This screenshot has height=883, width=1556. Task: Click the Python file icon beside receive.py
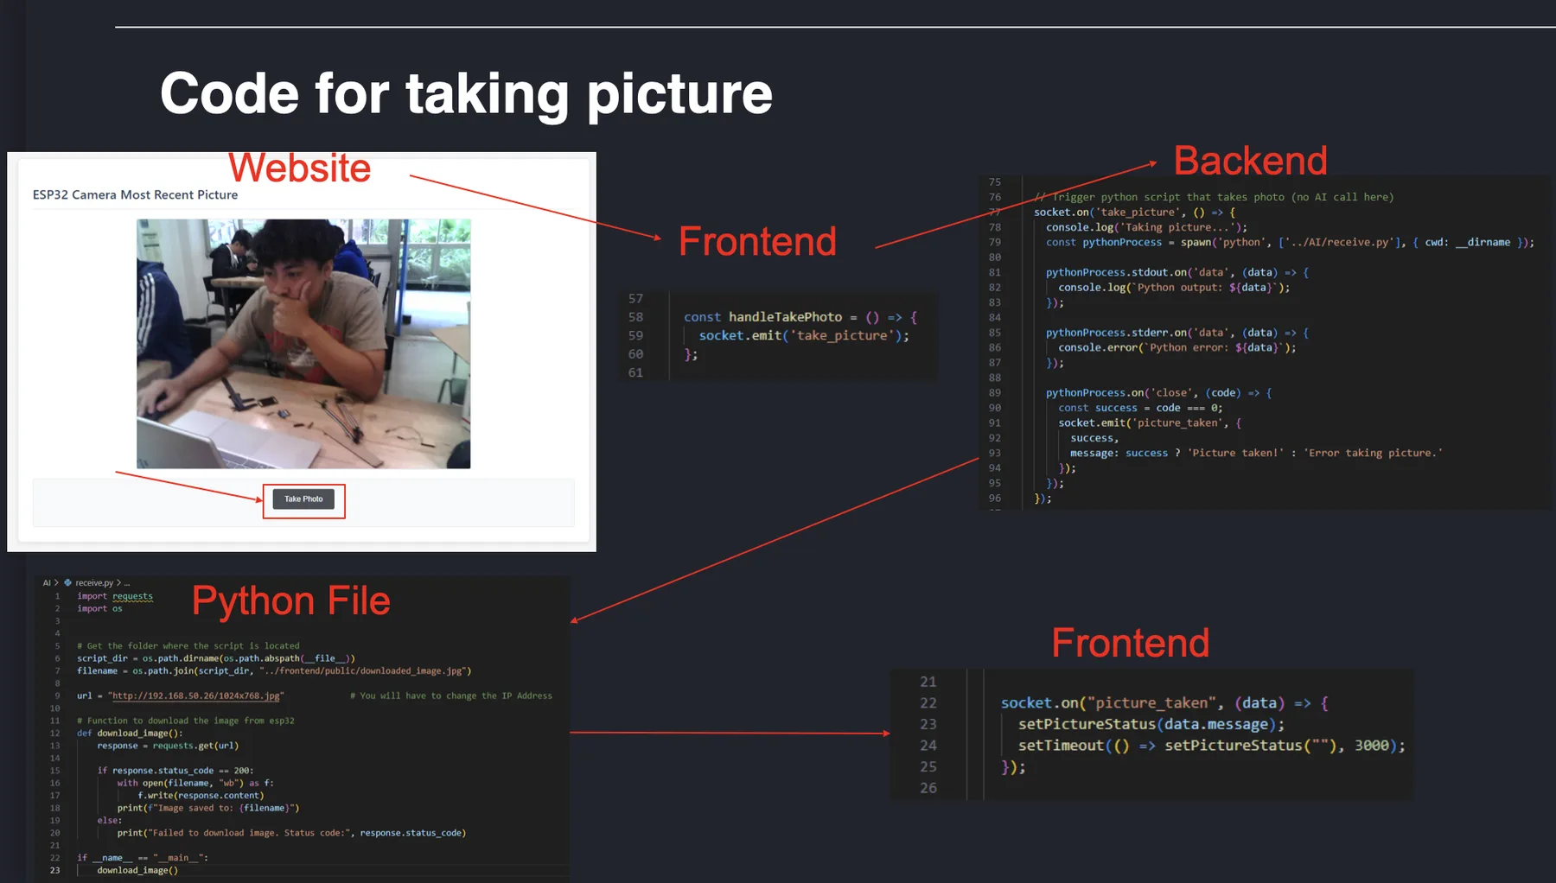[x=67, y=582]
